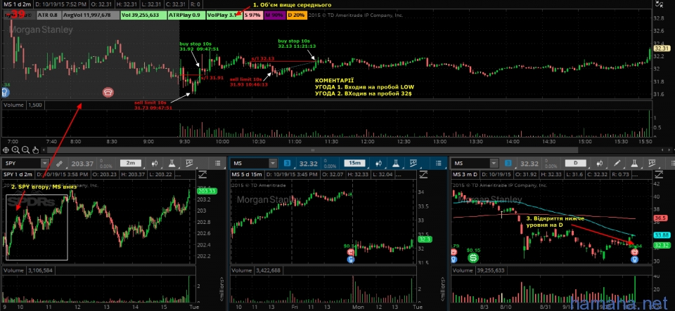The width and height of the screenshot is (675, 311).
Task: Click the ATRPlay 0.9 label
Action: click(185, 15)
